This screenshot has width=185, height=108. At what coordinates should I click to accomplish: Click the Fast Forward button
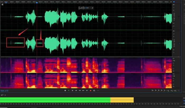pyautogui.click(x=83, y=91)
